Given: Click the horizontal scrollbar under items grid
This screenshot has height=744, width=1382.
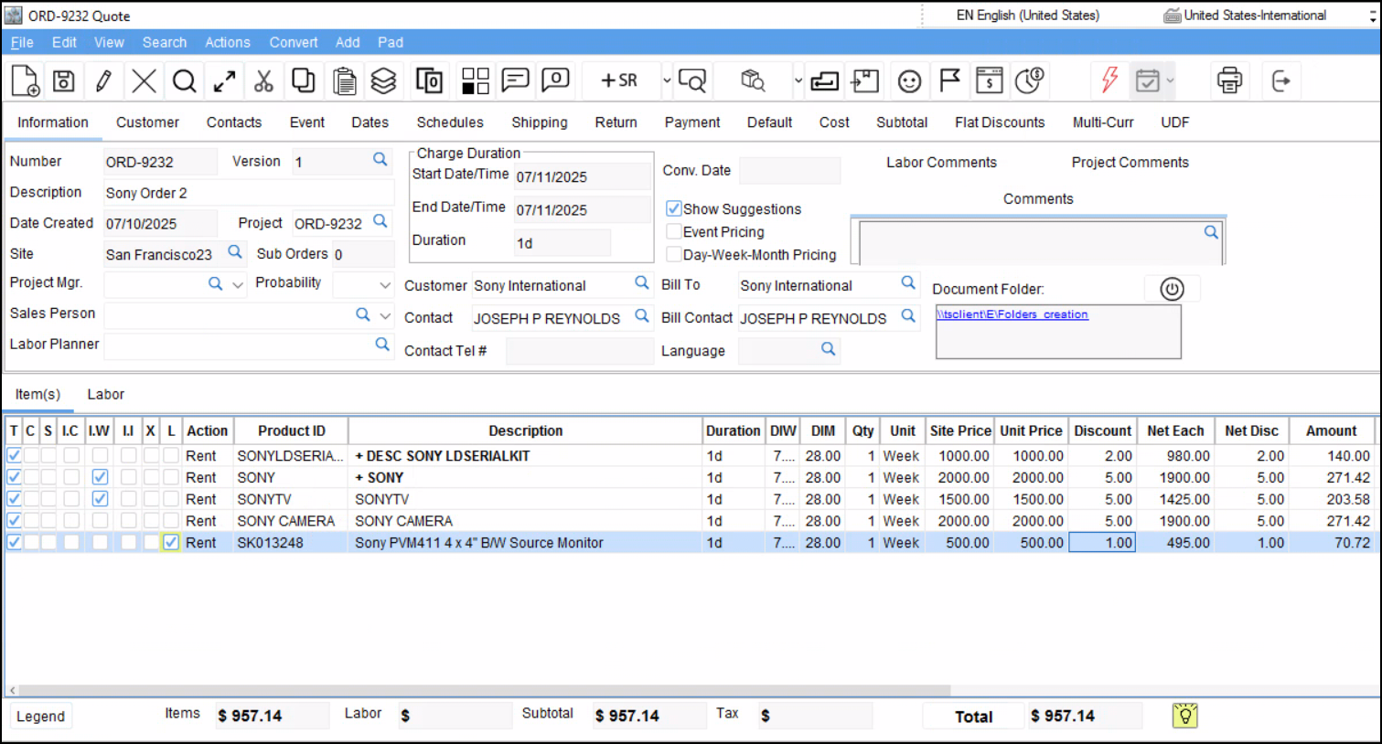Looking at the screenshot, I should click(x=485, y=691).
